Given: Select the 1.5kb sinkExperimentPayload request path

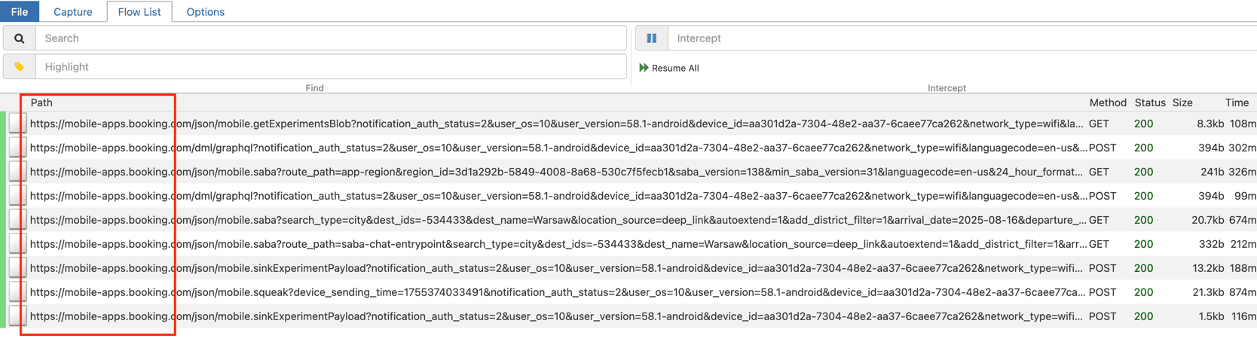Looking at the screenshot, I should point(557,316).
